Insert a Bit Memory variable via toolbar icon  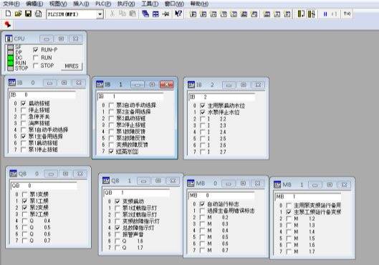[x=214, y=14]
